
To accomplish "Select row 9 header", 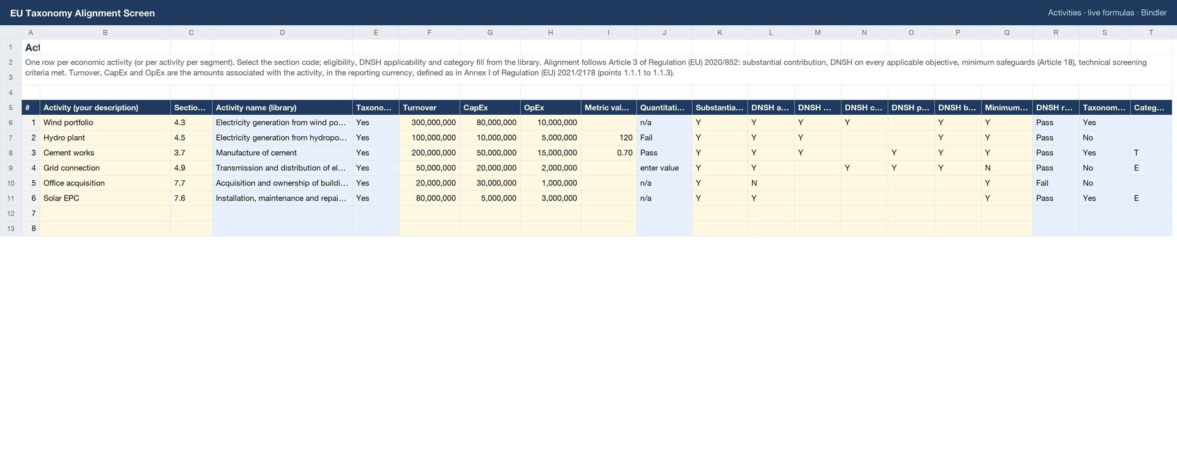I will [11, 168].
